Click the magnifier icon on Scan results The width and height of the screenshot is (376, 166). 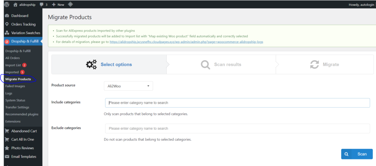pyautogui.click(x=205, y=64)
